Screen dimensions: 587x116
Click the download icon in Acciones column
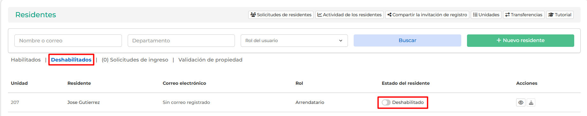click(531, 103)
